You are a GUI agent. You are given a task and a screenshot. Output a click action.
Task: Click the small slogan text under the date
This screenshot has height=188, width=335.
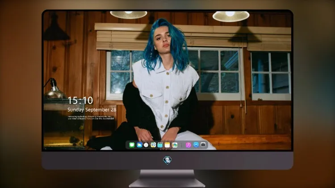[x=91, y=118]
